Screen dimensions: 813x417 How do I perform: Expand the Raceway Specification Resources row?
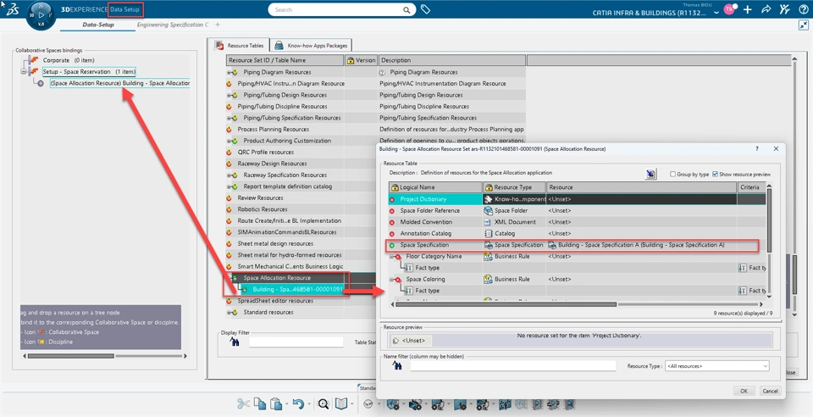[x=229, y=175]
